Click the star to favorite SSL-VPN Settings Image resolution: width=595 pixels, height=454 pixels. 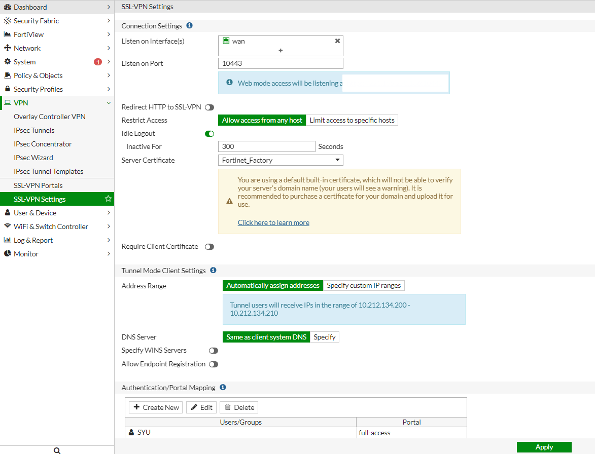(x=108, y=199)
